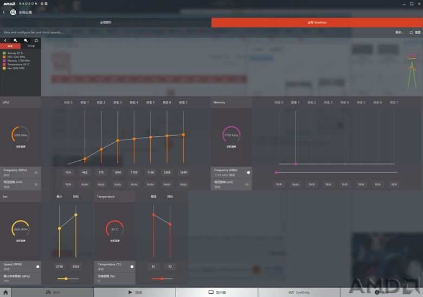Open the Video play-icon section
423x297 pixels.
click(135, 293)
